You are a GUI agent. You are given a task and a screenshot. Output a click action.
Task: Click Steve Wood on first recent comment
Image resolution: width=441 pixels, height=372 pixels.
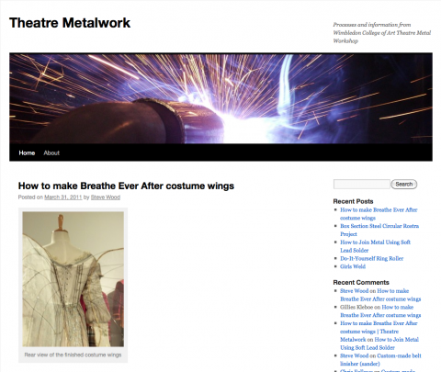pos(354,291)
